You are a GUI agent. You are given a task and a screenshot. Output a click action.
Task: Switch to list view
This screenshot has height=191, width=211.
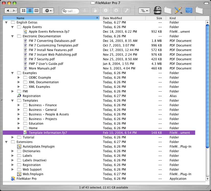(30, 10)
